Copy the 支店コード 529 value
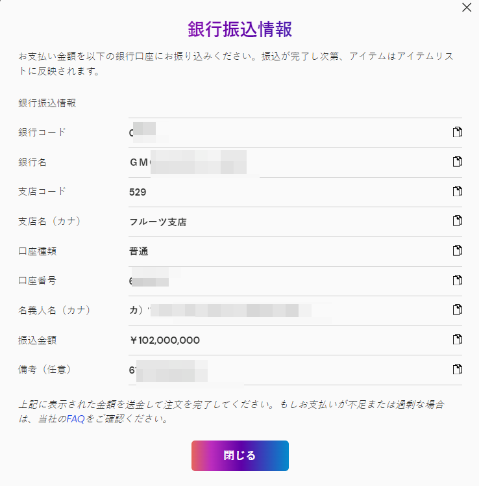This screenshot has height=486, width=479. point(458,191)
